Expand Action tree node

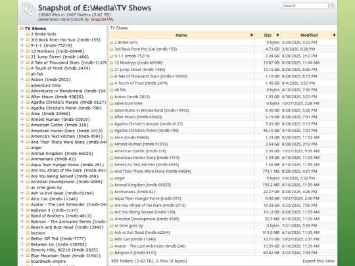pyautogui.click(x=22, y=79)
